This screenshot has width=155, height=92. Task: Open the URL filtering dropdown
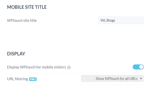[x=112, y=78]
